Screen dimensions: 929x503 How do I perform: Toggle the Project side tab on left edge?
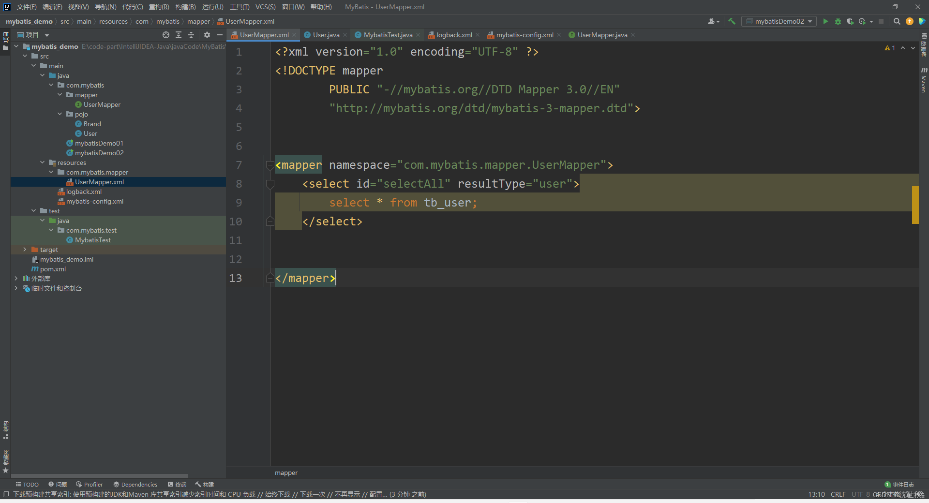[x=5, y=41]
